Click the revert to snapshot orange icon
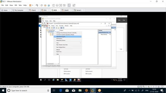166x93 pixels. 45,5
